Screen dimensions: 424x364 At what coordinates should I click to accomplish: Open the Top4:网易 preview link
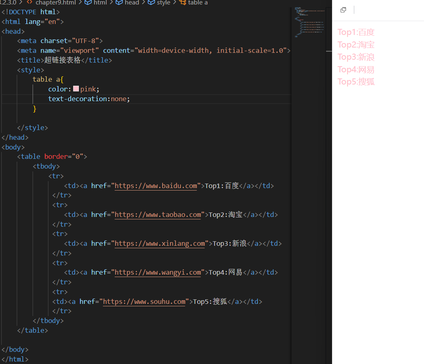point(356,69)
